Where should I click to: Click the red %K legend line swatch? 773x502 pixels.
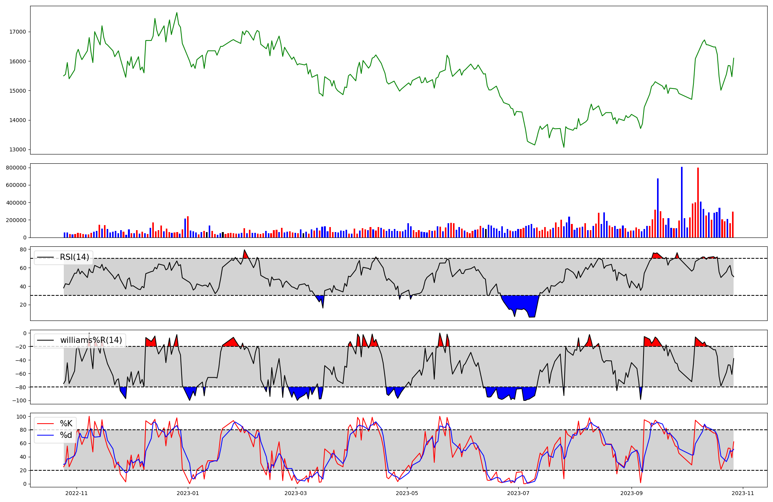click(45, 424)
